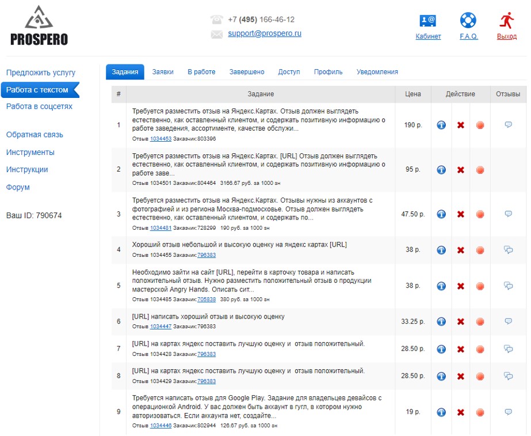Open reviews bubble for the Google Play task

click(508, 412)
